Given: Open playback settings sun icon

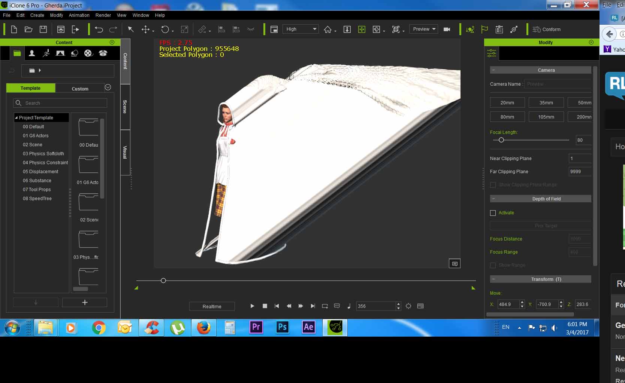Looking at the screenshot, I should point(408,306).
